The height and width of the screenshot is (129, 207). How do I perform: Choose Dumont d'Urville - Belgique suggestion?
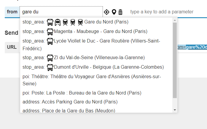tap(96, 67)
